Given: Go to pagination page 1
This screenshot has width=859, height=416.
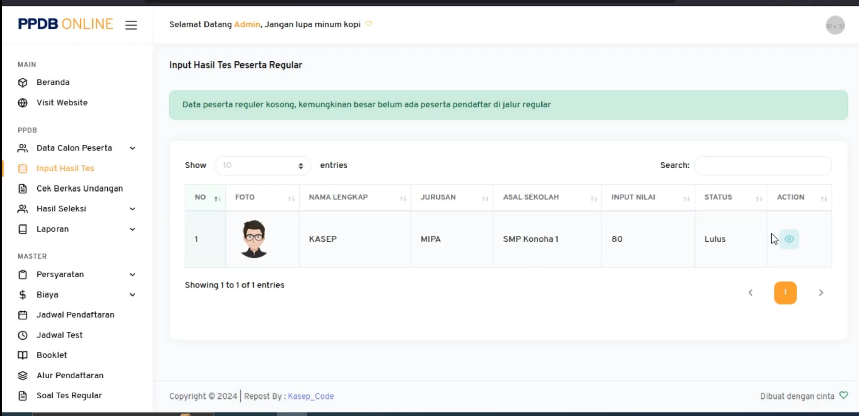Looking at the screenshot, I should (x=785, y=292).
